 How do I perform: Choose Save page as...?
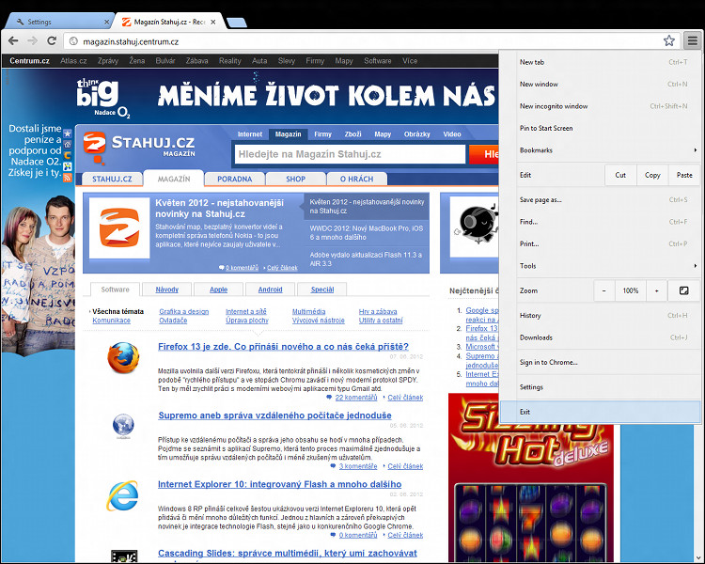coord(601,199)
